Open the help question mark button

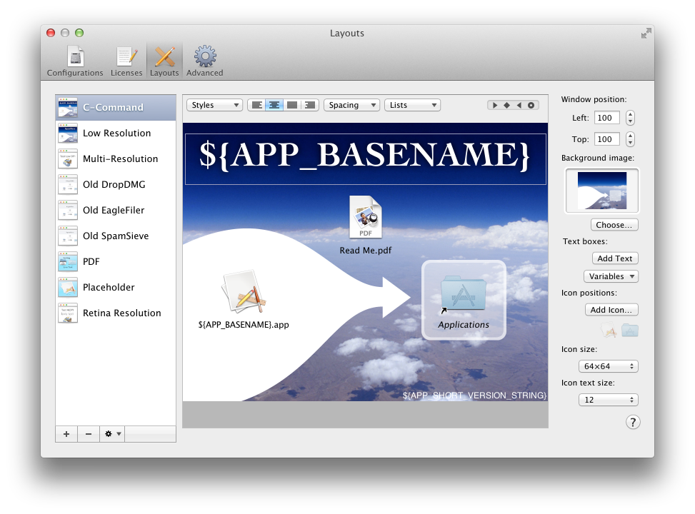[633, 422]
